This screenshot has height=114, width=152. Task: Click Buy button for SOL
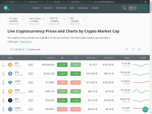[x=31, y=100]
